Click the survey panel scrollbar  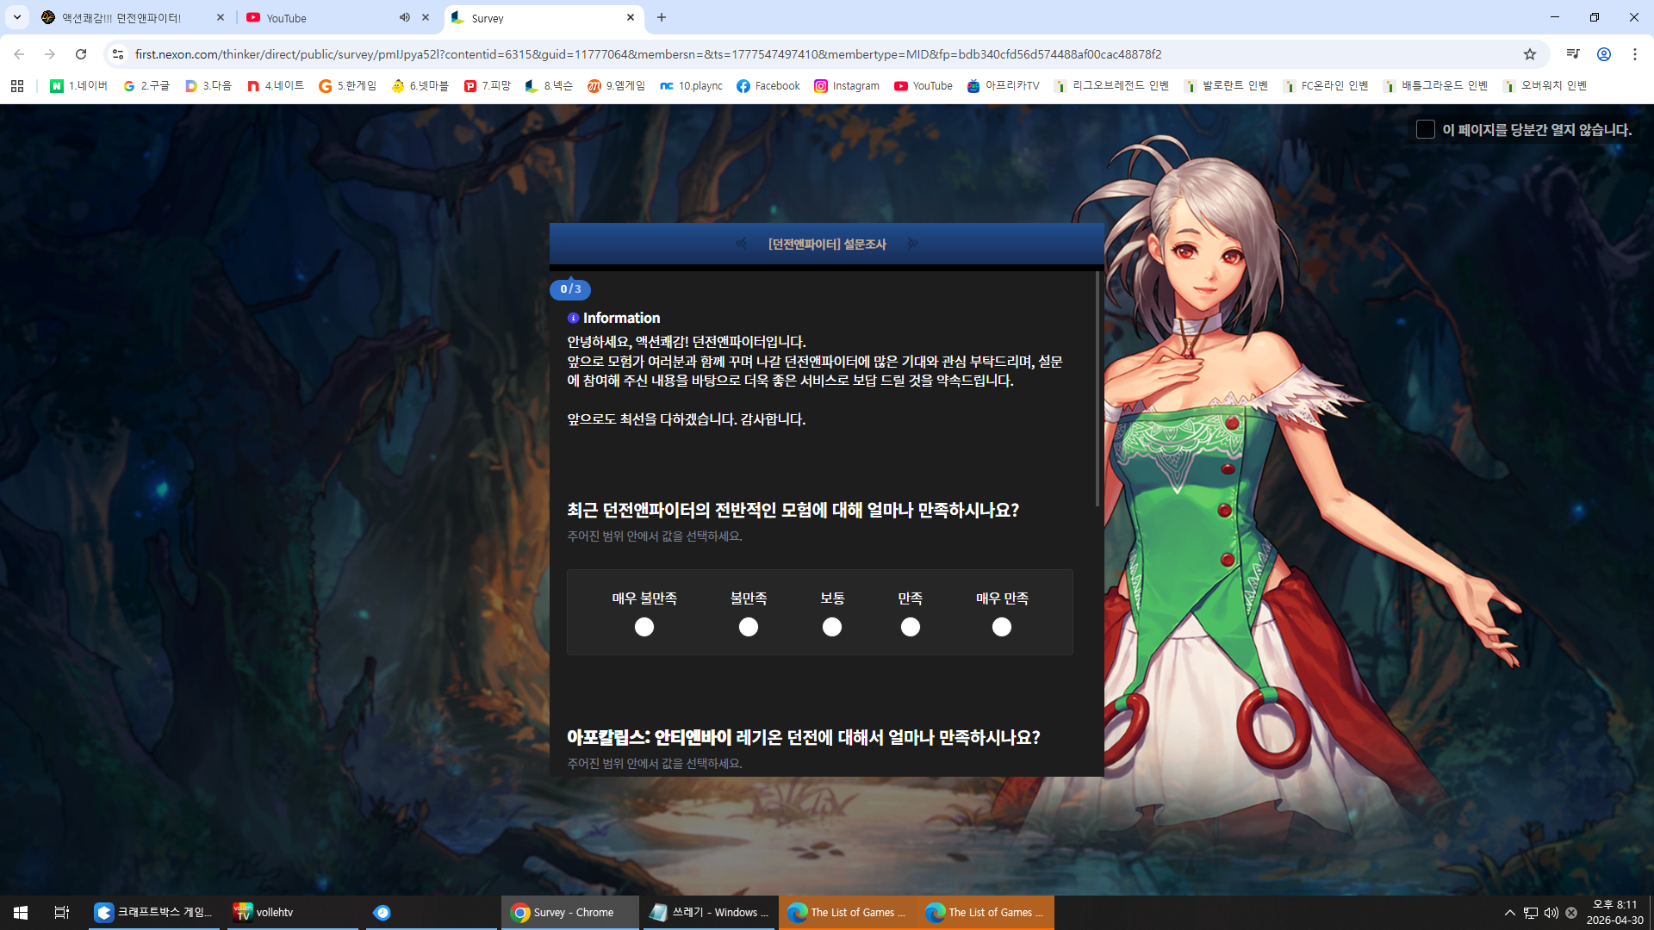[1097, 387]
